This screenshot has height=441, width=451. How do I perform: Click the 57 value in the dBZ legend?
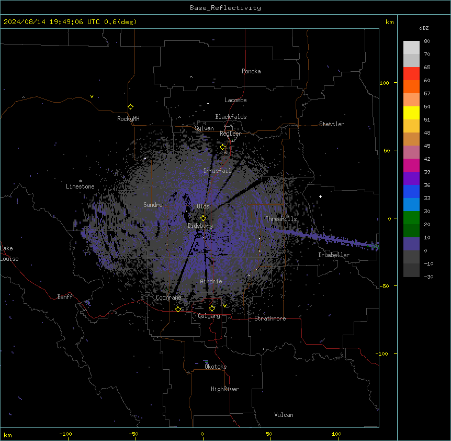[x=427, y=94]
